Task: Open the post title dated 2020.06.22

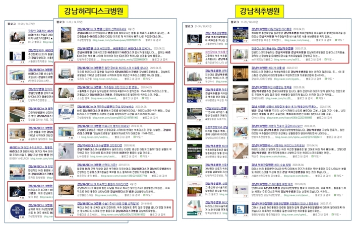Action: pos(114,48)
